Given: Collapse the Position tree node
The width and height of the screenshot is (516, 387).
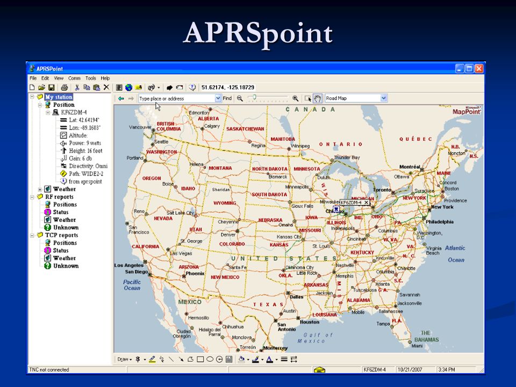Looking at the screenshot, I should 40,105.
